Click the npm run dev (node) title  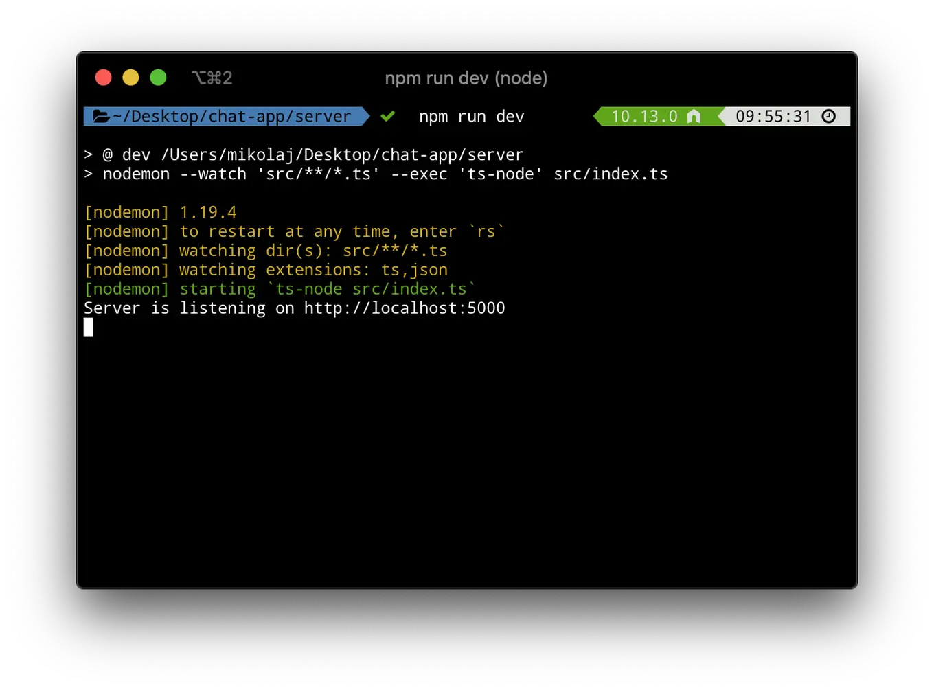coord(466,78)
